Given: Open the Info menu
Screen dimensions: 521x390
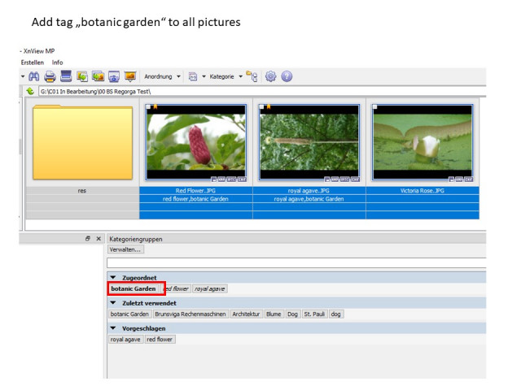Looking at the screenshot, I should pos(57,63).
